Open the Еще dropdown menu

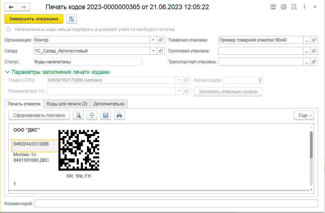click(x=304, y=115)
